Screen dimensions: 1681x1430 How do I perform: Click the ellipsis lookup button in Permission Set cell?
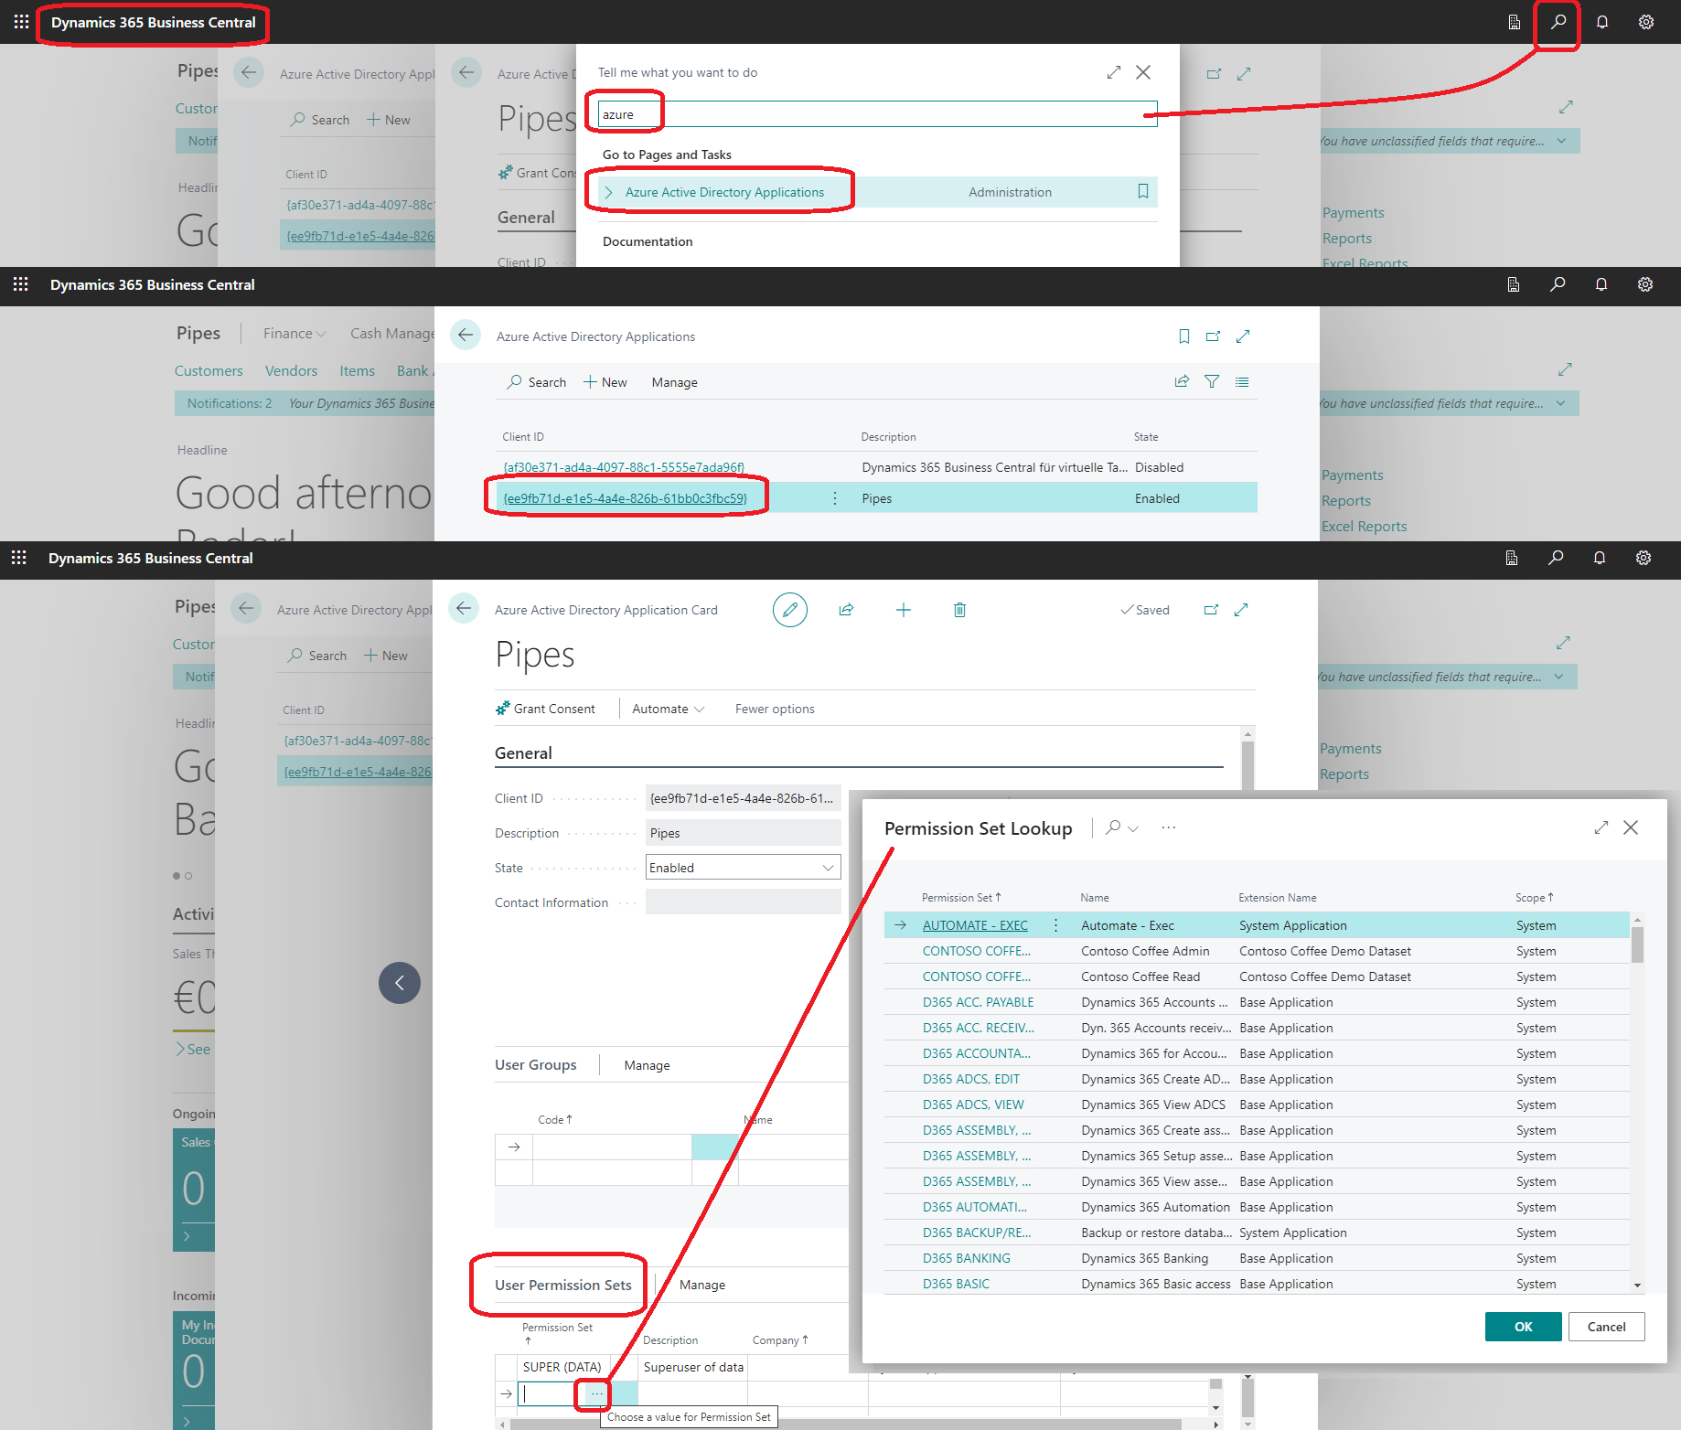tap(596, 1393)
